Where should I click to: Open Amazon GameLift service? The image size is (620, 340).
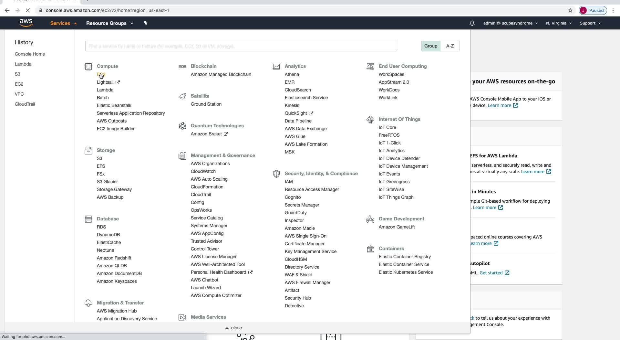[397, 227]
